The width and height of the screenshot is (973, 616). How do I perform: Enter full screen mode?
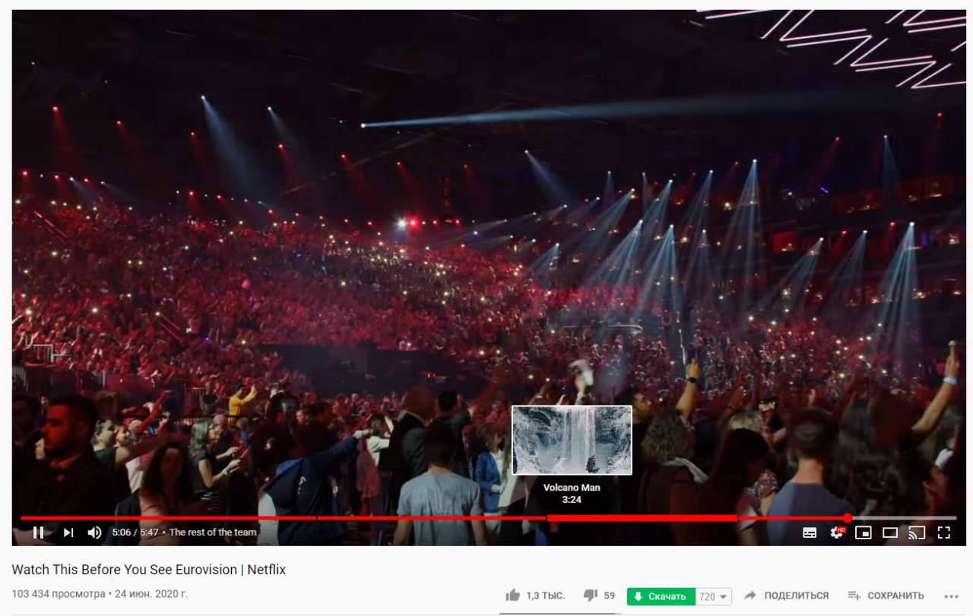click(943, 532)
